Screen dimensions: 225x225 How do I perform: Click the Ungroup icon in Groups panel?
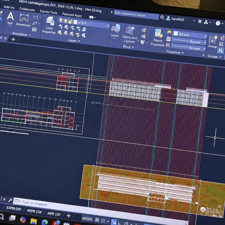[222, 38]
